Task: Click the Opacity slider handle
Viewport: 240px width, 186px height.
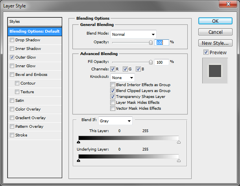Action: click(151, 42)
